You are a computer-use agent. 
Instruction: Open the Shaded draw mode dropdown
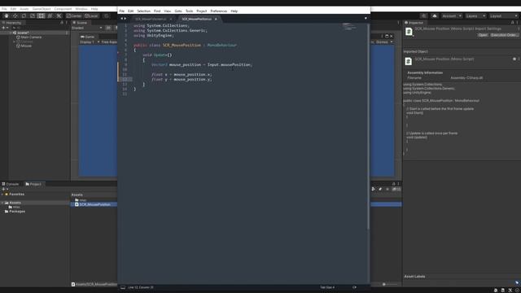pyautogui.click(x=87, y=28)
